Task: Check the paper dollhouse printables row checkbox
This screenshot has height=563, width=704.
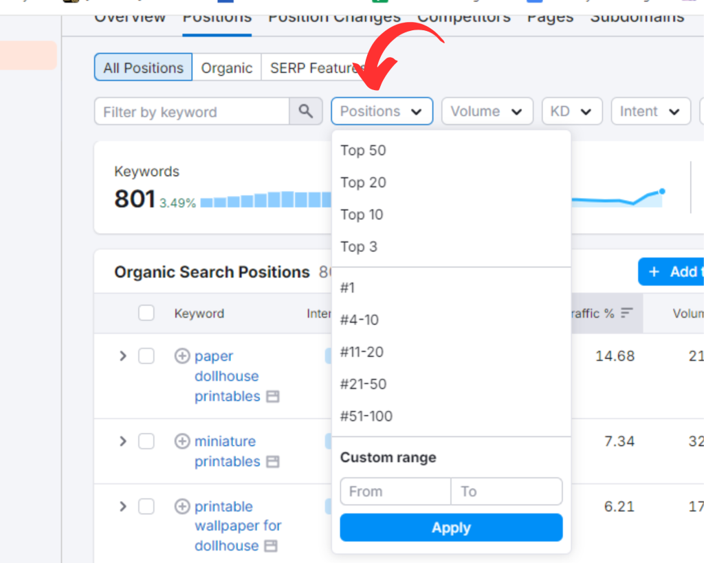Action: (x=146, y=356)
